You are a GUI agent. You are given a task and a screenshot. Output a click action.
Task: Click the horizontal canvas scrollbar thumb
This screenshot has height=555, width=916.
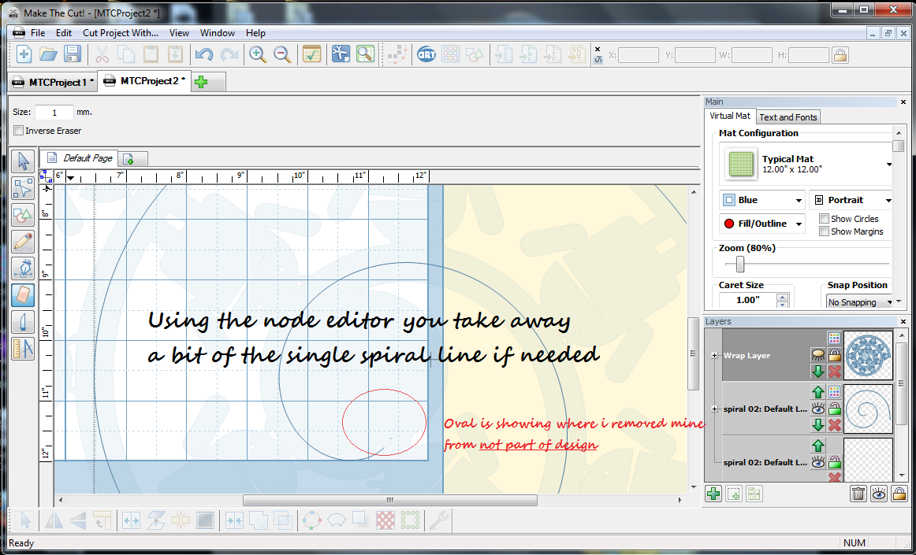[389, 500]
